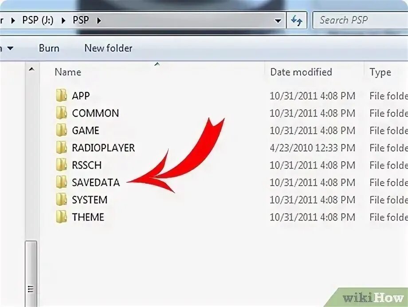Click the PSP breadcrumb segment
The width and height of the screenshot is (408, 307).
click(81, 20)
